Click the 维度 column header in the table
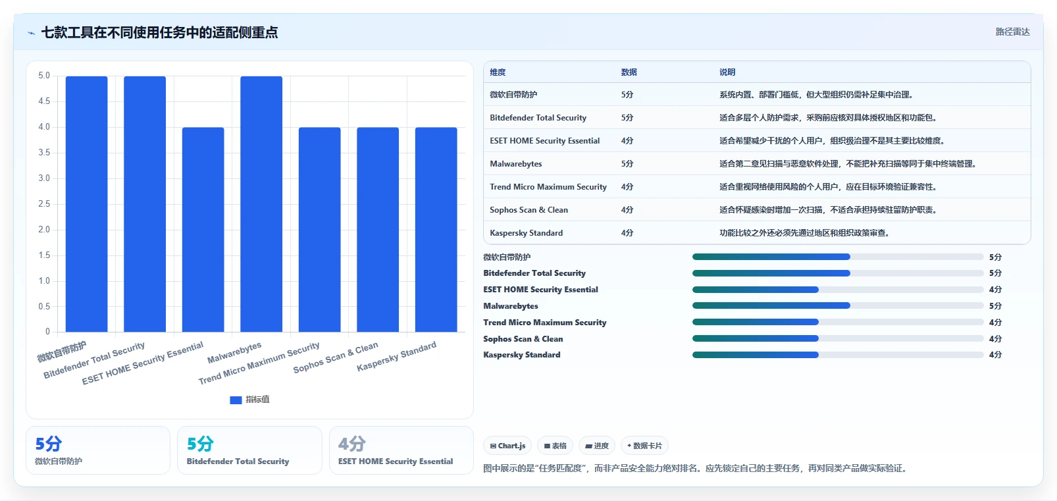This screenshot has width=1057, height=501. (x=498, y=72)
